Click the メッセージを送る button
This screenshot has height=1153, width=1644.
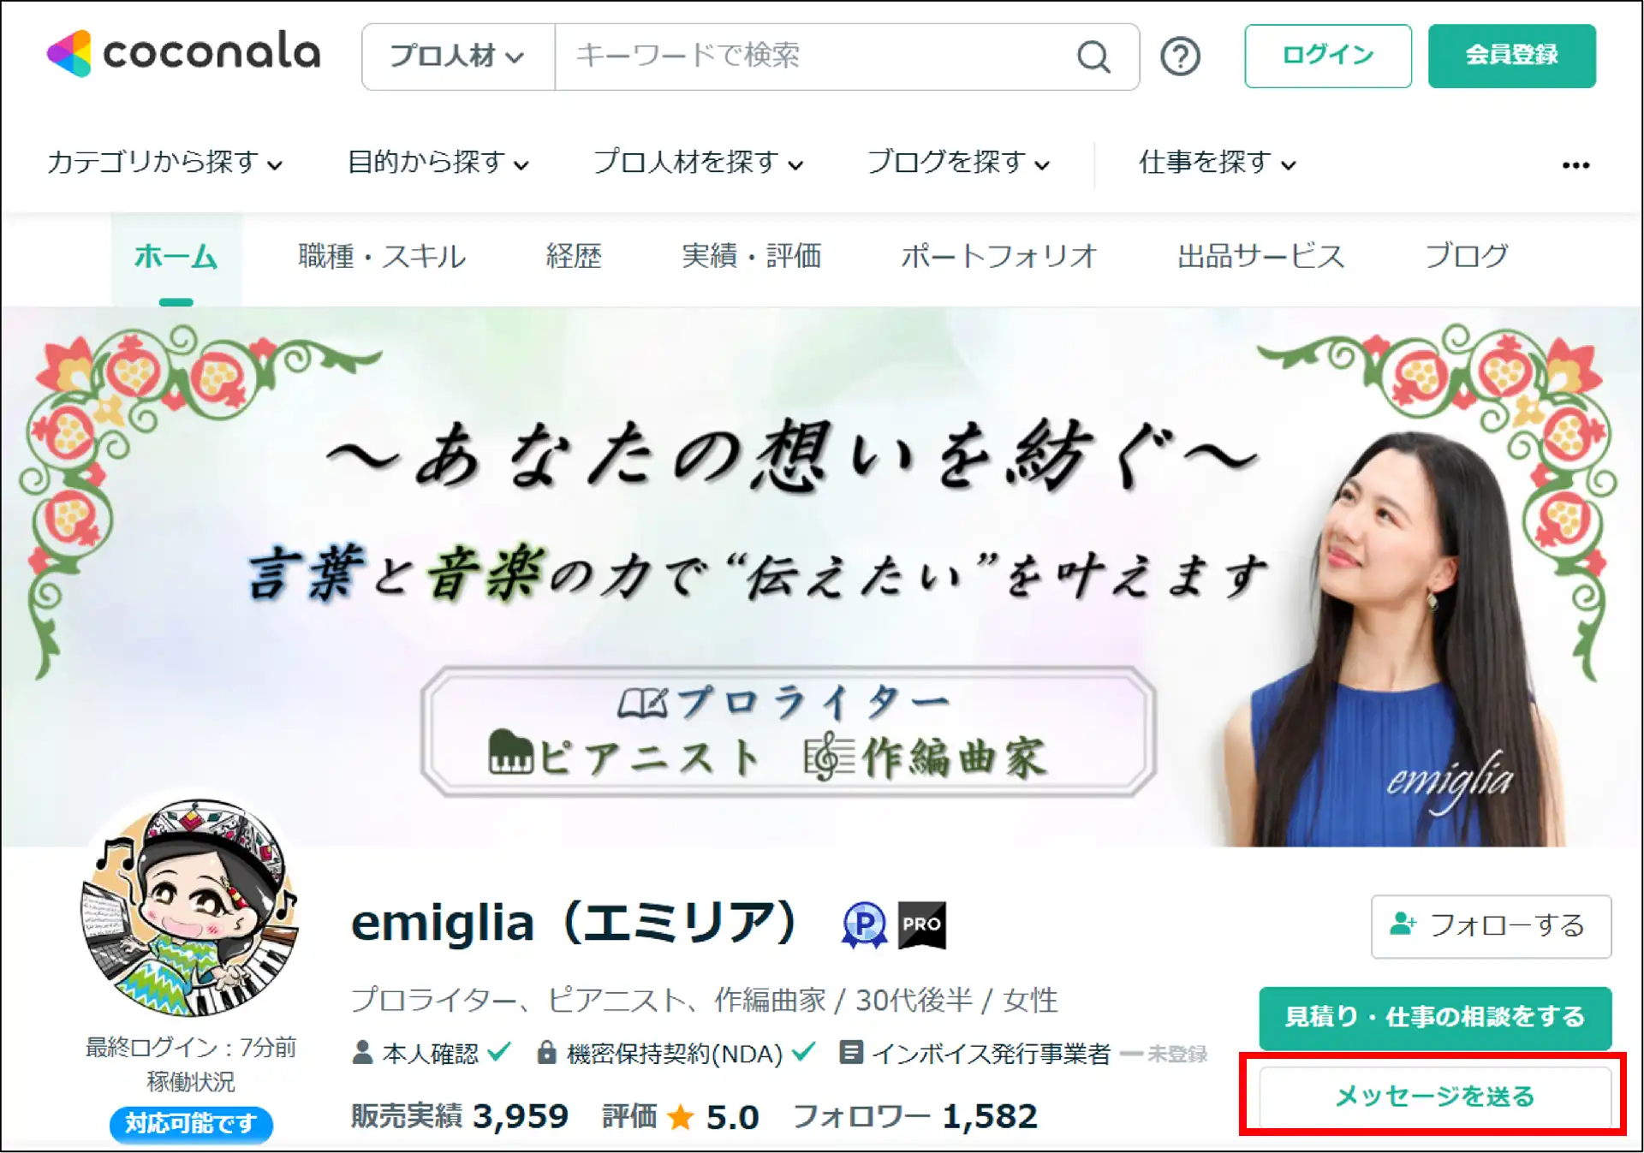[1434, 1096]
